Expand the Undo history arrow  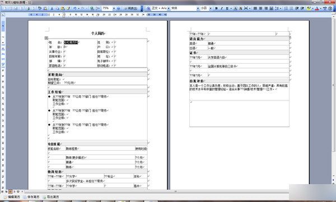78,8
